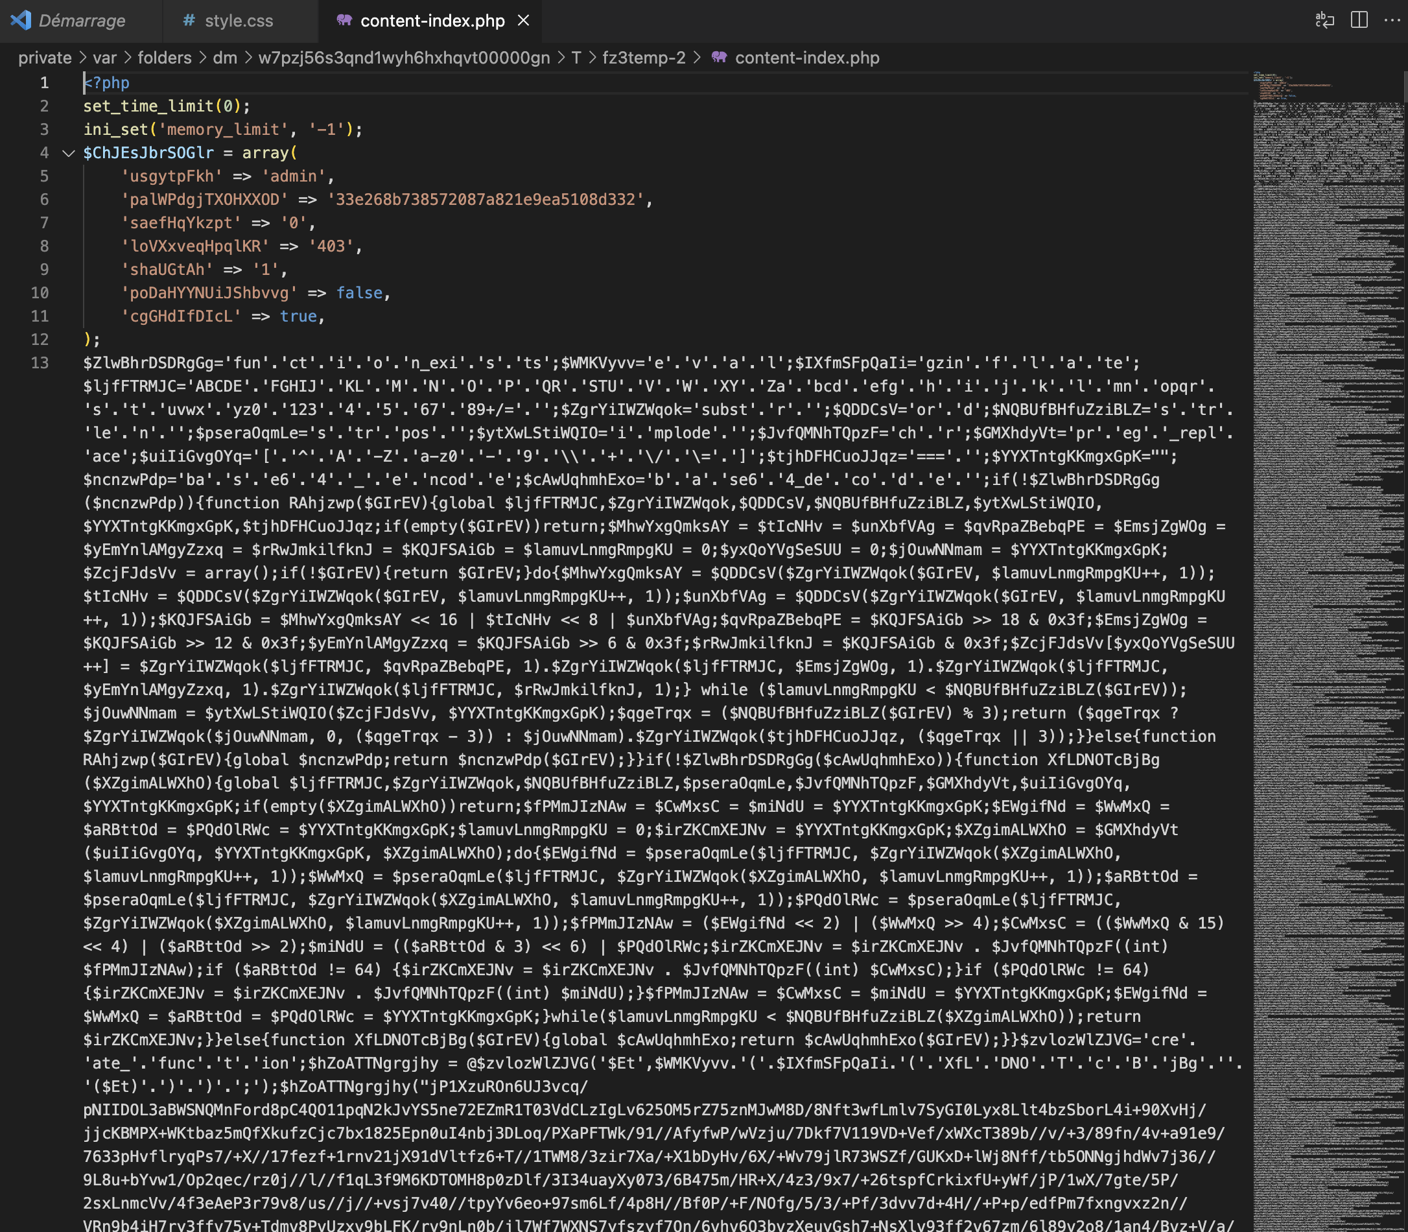Close the content-index.php tab
This screenshot has width=1408, height=1232.
coord(524,21)
